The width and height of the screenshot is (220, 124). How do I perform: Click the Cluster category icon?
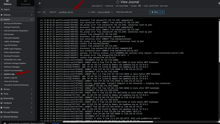(x=2, y=108)
